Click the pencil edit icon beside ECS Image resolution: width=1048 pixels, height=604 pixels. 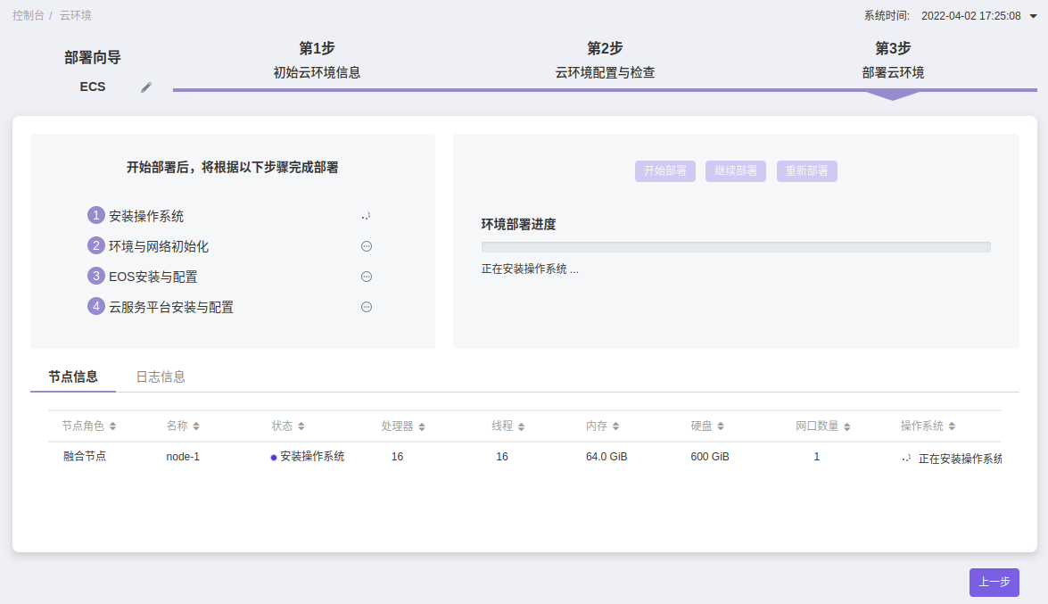pyautogui.click(x=146, y=87)
